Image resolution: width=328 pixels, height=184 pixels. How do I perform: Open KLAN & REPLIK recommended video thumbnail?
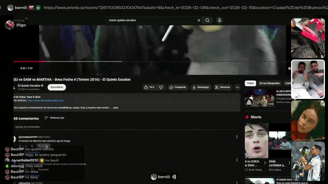[x=260, y=97]
